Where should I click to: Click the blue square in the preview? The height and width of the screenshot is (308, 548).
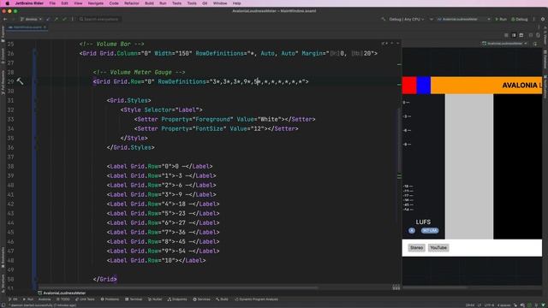pyautogui.click(x=424, y=86)
